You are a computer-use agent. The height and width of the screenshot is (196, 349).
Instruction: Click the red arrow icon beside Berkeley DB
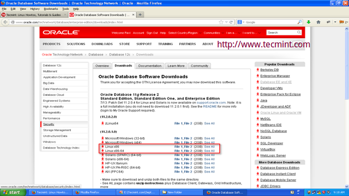(x=258, y=70)
